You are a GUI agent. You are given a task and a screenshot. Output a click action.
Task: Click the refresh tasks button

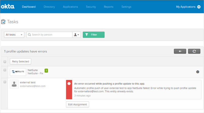pos(194,51)
